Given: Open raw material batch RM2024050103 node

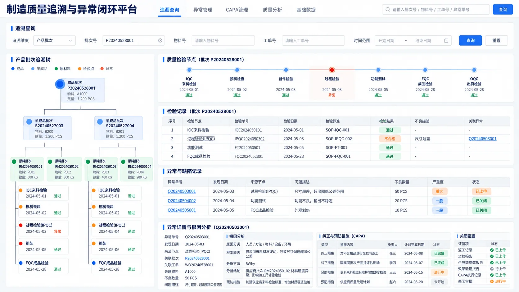Looking at the screenshot, I should tap(101, 169).
